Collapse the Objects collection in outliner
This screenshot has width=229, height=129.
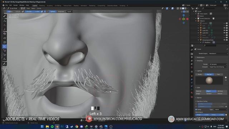point(196,21)
